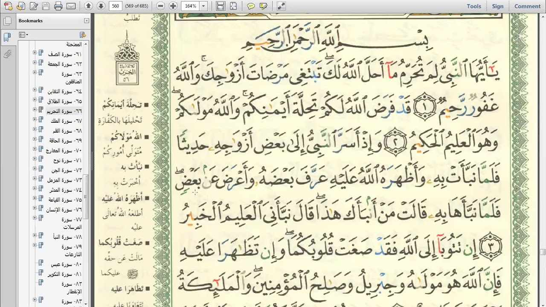This screenshot has height=307, width=546.
Task: Click the zoom percentage field 164%
Action: tap(190, 6)
